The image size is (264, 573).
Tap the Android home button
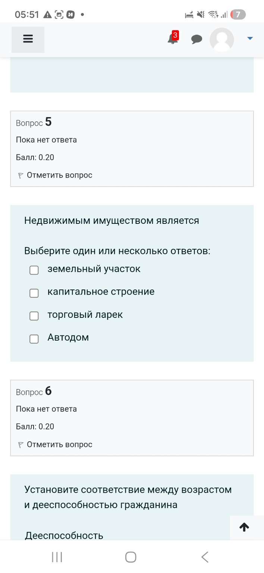pyautogui.click(x=130, y=557)
